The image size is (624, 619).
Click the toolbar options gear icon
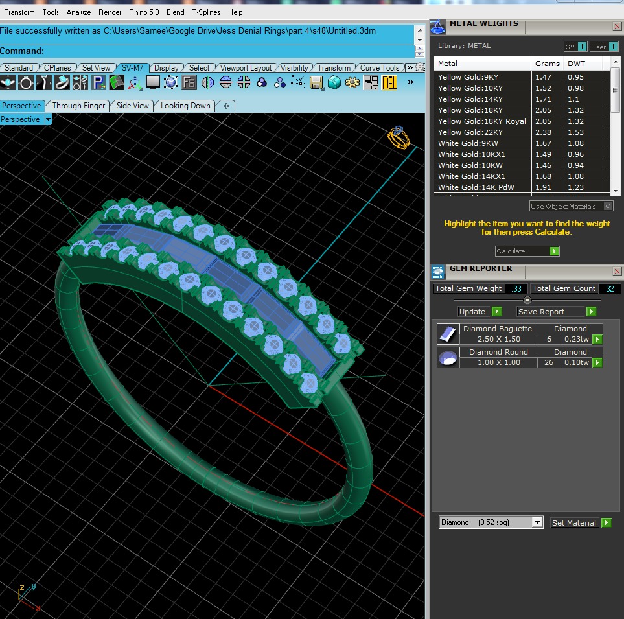coord(421,67)
